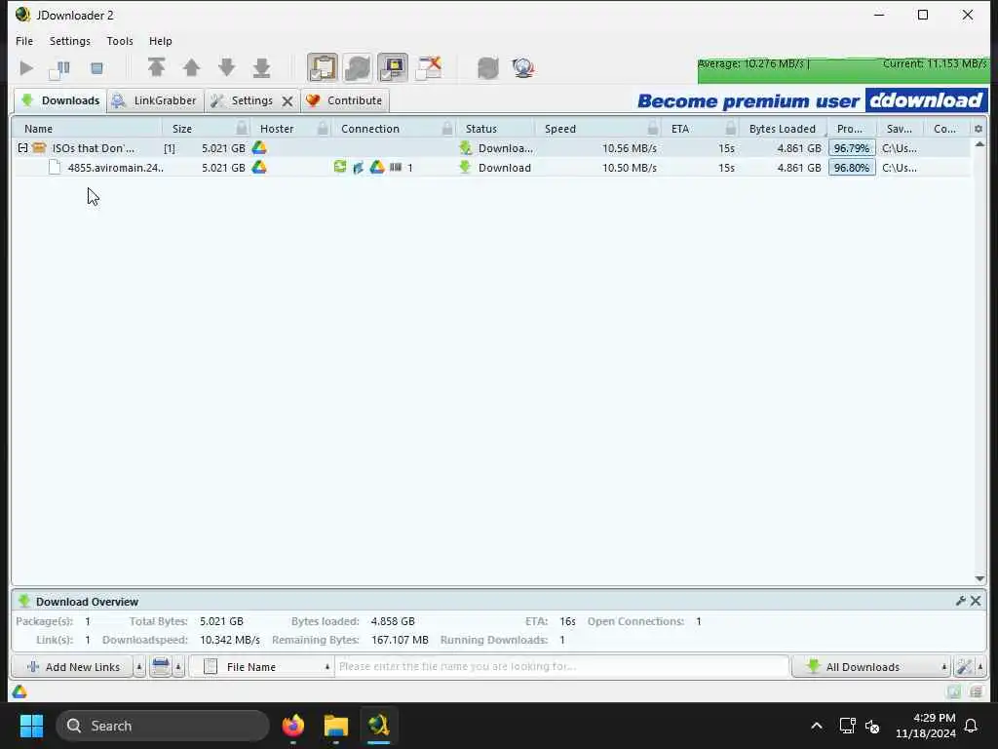The height and width of the screenshot is (749, 998).
Task: Toggle the lock on the Hoster column
Action: [324, 129]
